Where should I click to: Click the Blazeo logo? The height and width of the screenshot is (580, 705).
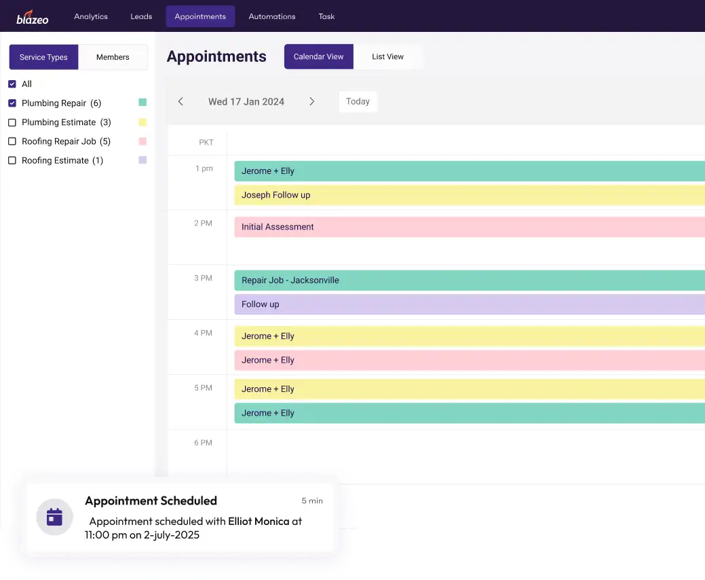pos(33,16)
